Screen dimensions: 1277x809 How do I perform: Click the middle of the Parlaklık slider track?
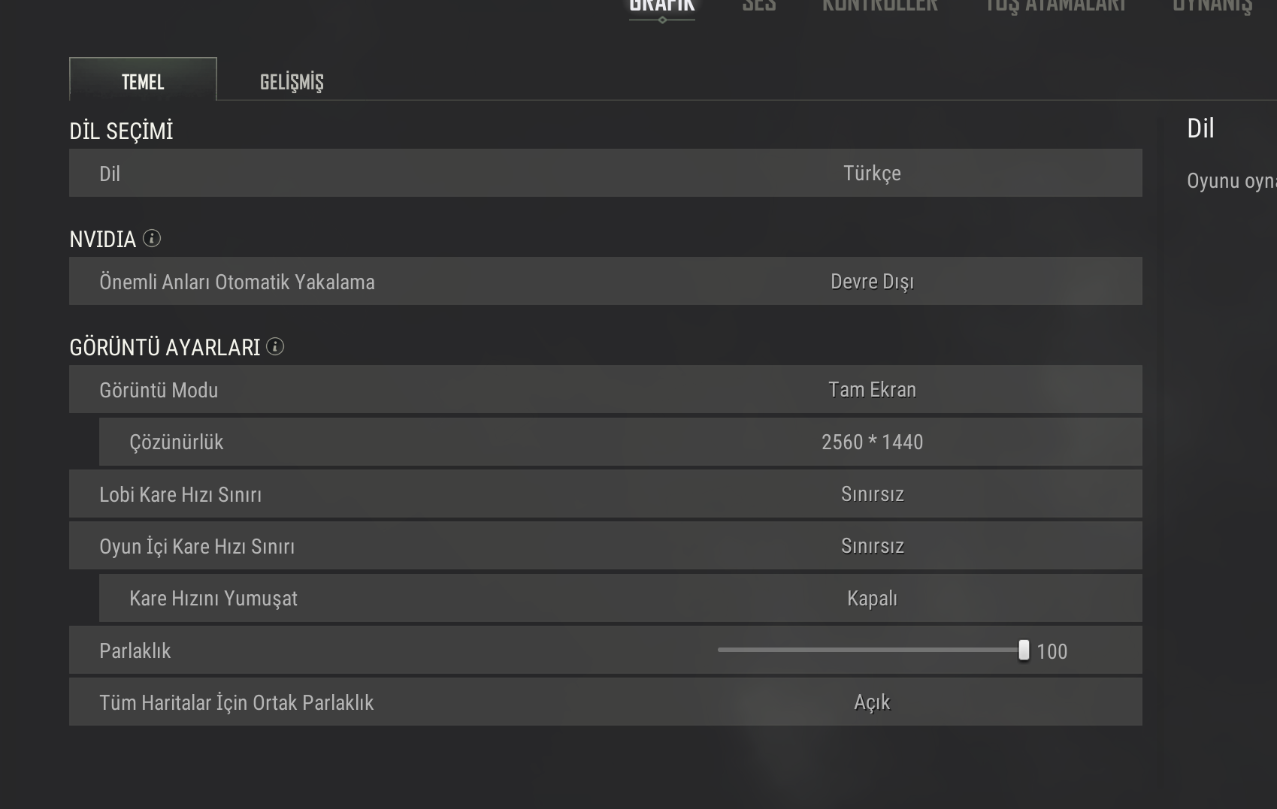click(x=870, y=651)
